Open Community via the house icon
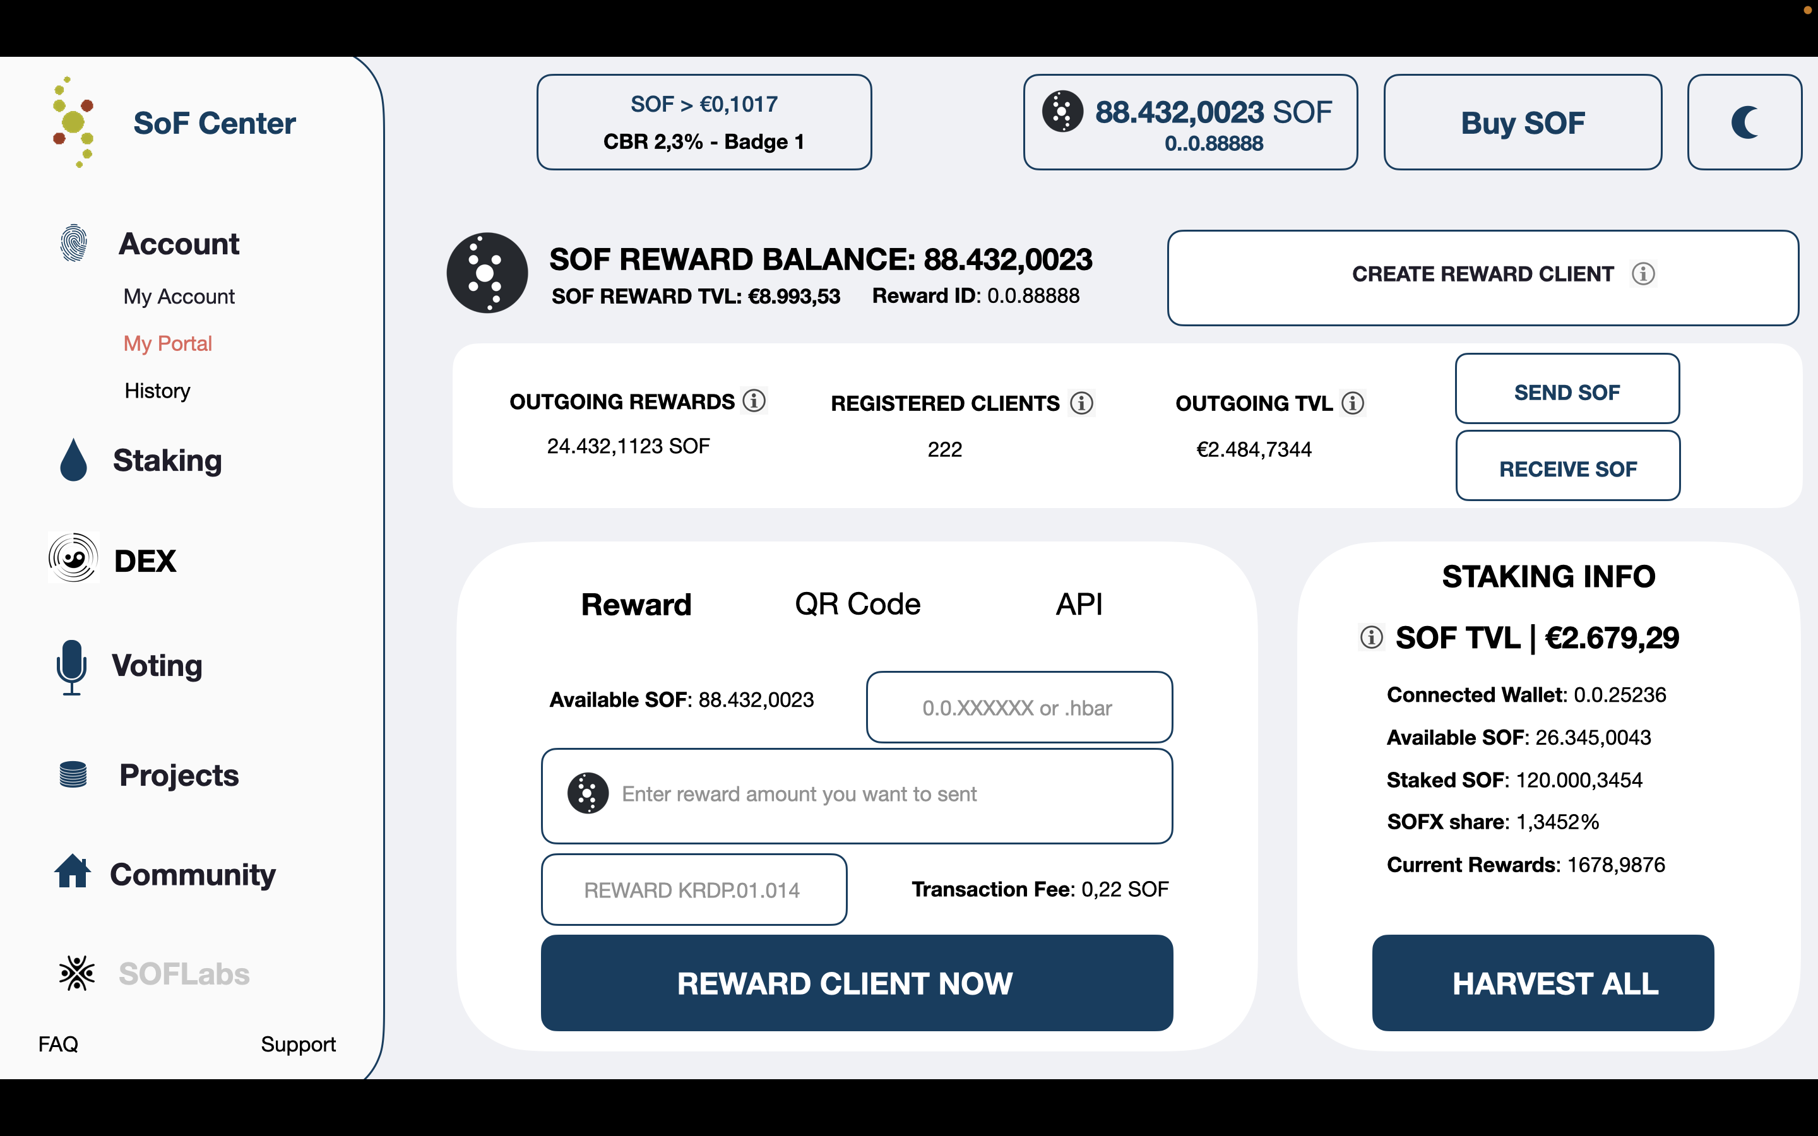The height and width of the screenshot is (1136, 1818). point(73,872)
